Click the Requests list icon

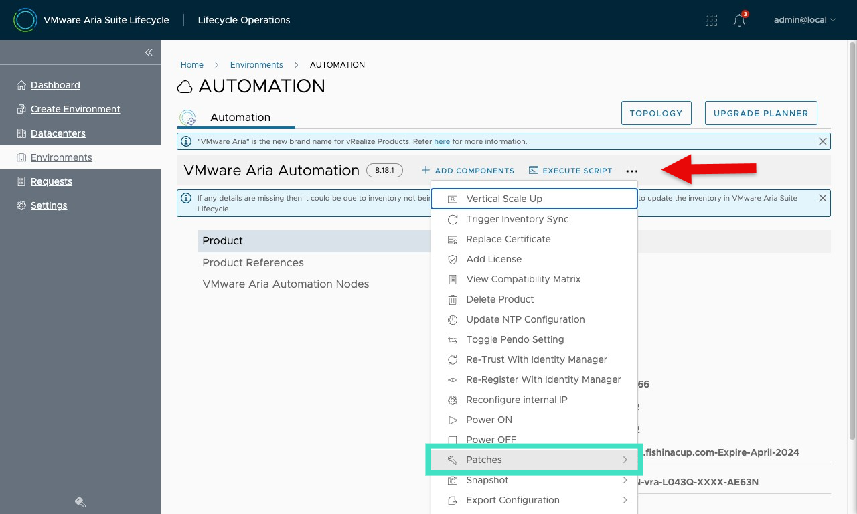click(x=21, y=181)
